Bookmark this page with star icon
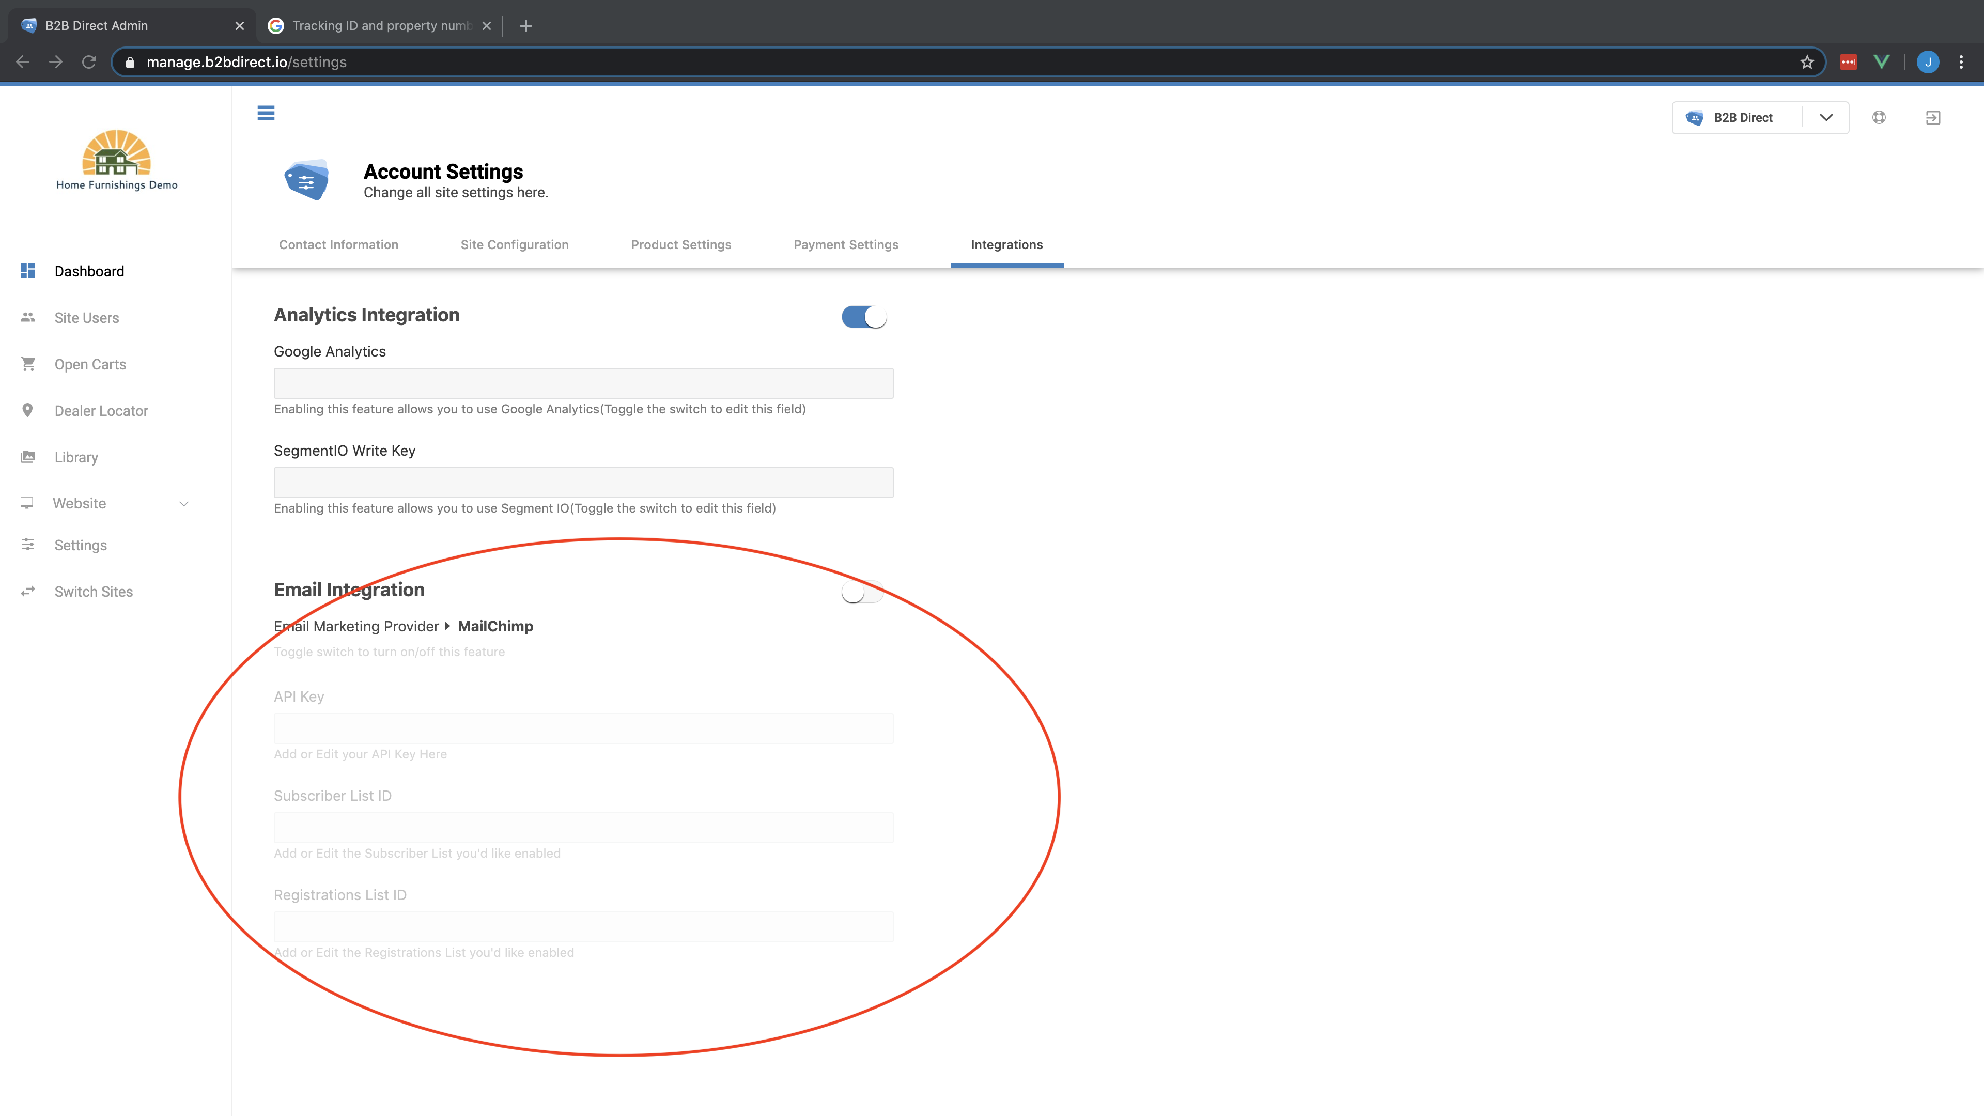1984x1116 pixels. (1807, 63)
